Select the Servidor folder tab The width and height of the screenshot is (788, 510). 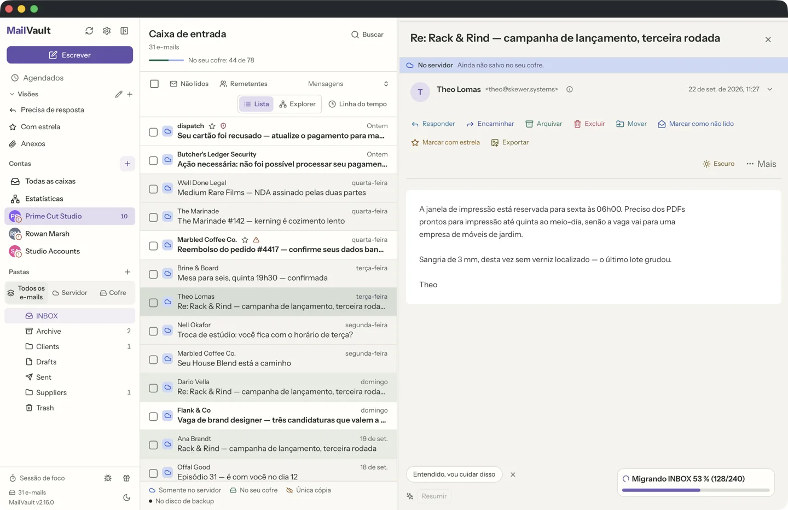tap(69, 293)
